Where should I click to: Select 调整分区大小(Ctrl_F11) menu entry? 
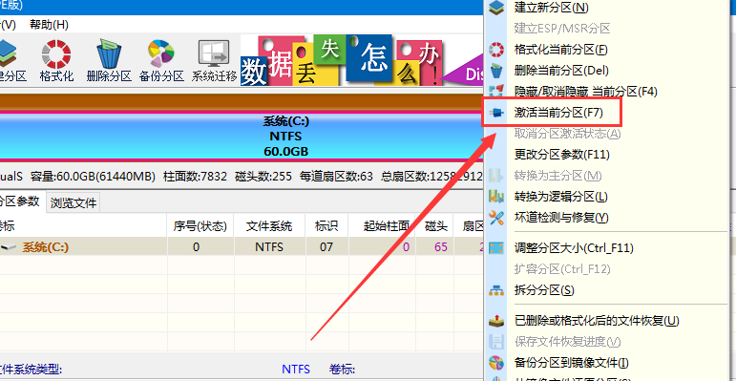(574, 247)
